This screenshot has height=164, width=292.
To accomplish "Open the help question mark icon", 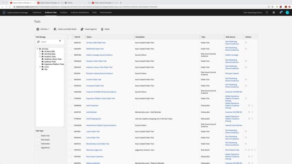I will click(x=274, y=12).
